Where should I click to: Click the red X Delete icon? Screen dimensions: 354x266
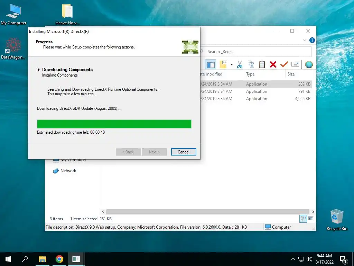[x=273, y=65]
